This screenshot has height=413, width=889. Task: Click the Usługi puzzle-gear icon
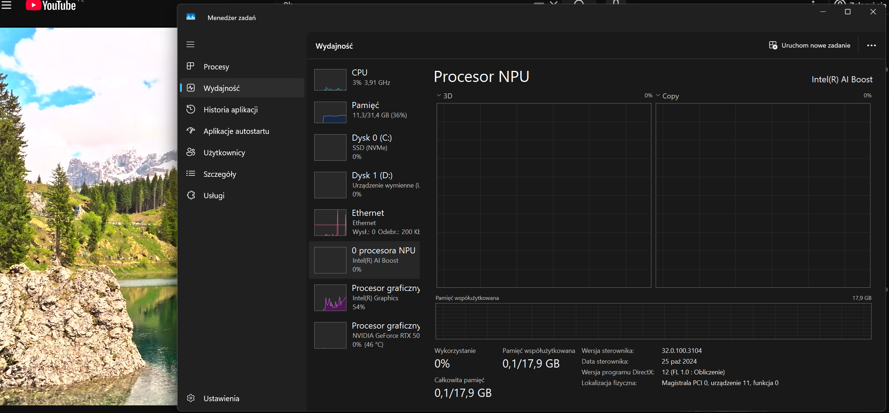191,195
